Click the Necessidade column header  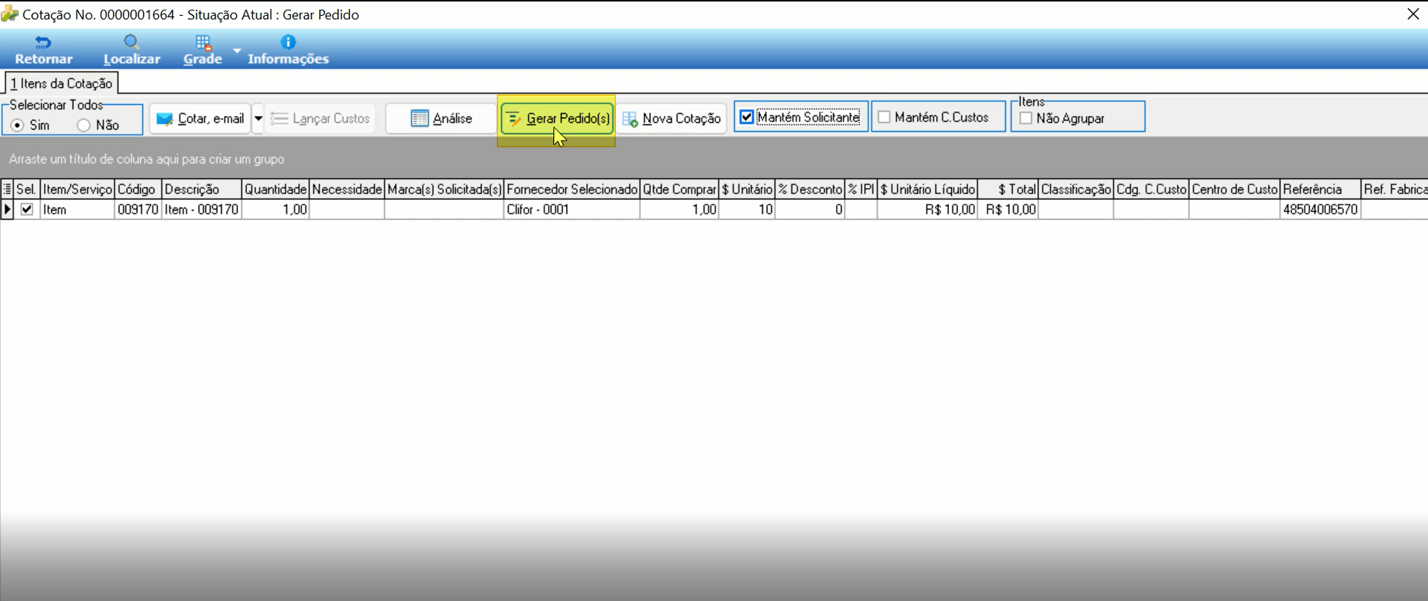pos(347,190)
